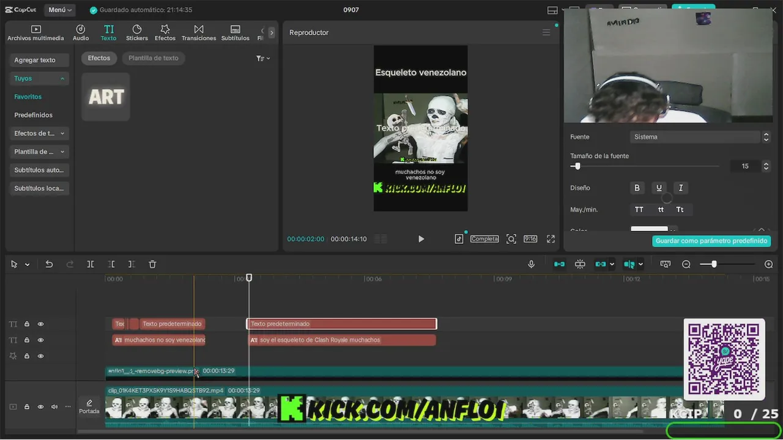Screen dimensions: 783x440
Task: Zoom in the timeline
Action: click(769, 264)
